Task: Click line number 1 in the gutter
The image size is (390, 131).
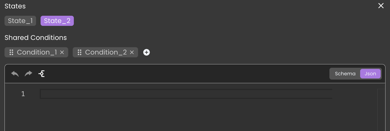Action: click(23, 94)
